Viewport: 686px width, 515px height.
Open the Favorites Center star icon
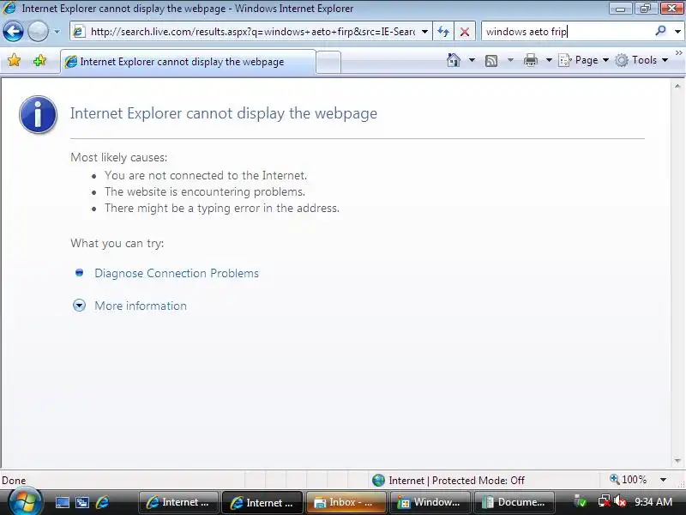click(14, 60)
